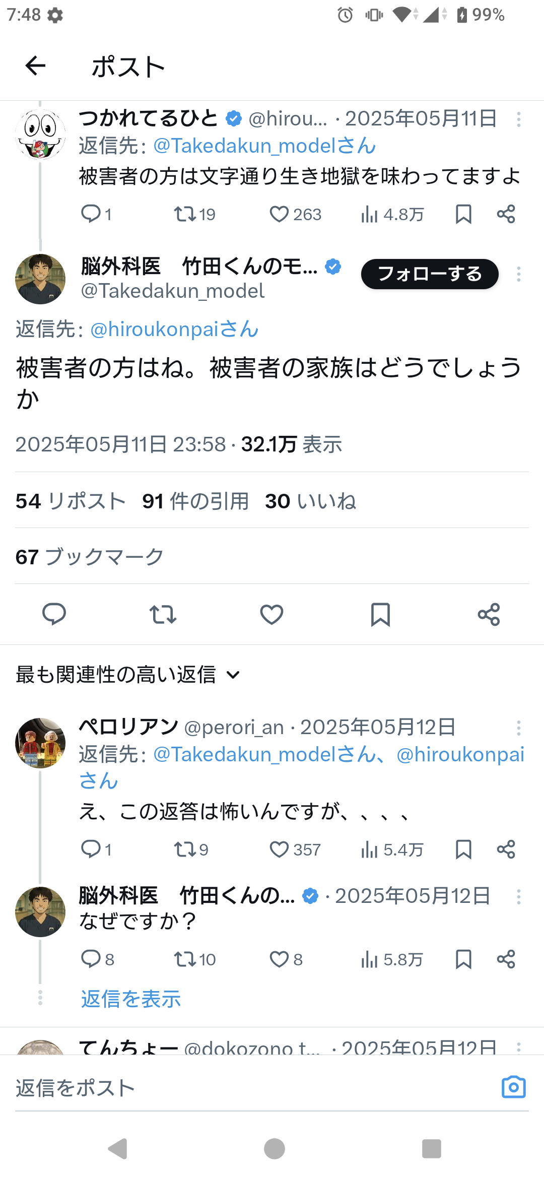Open more options menu for ペロリアン reply
Screen dimensions: 544x1179
click(x=518, y=728)
